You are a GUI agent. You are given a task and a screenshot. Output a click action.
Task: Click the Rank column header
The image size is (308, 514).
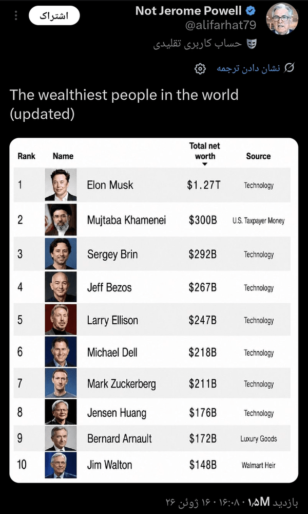tap(27, 156)
